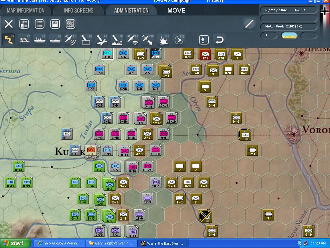Select the purple HQ 4-41 stack
This screenshot has width=330, height=248.
[x=132, y=232]
